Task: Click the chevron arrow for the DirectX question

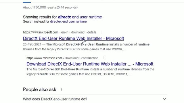Action: 164,99
